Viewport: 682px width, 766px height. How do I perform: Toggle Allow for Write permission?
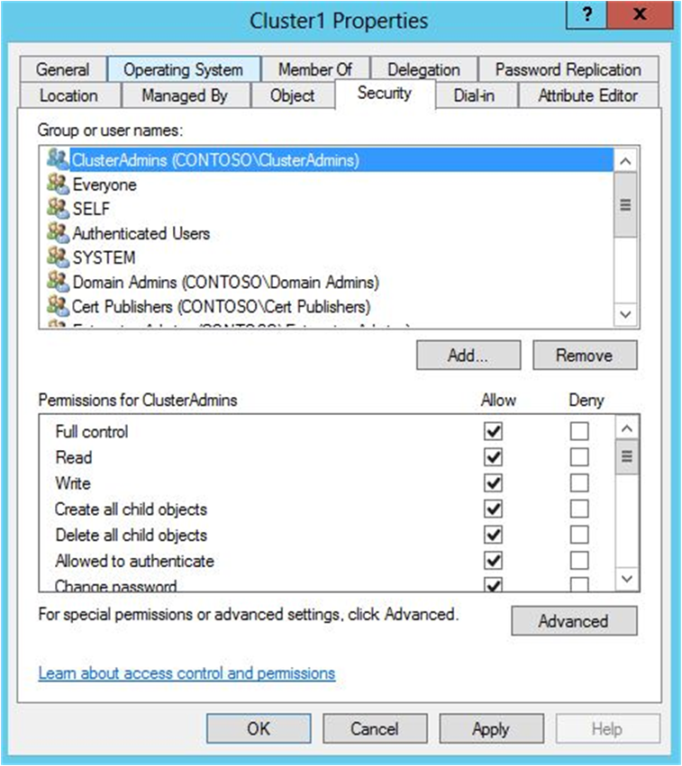(494, 483)
